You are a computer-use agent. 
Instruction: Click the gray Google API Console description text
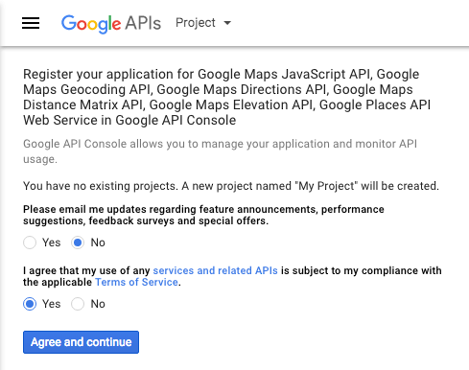pyautogui.click(x=220, y=151)
